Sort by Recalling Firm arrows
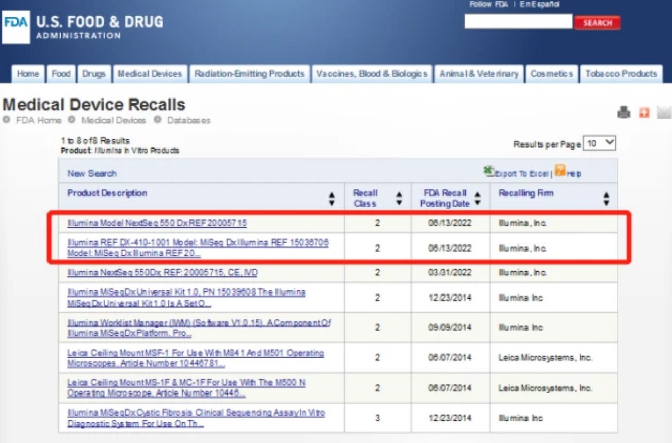Viewport: 672px width, 443px height. click(x=606, y=199)
